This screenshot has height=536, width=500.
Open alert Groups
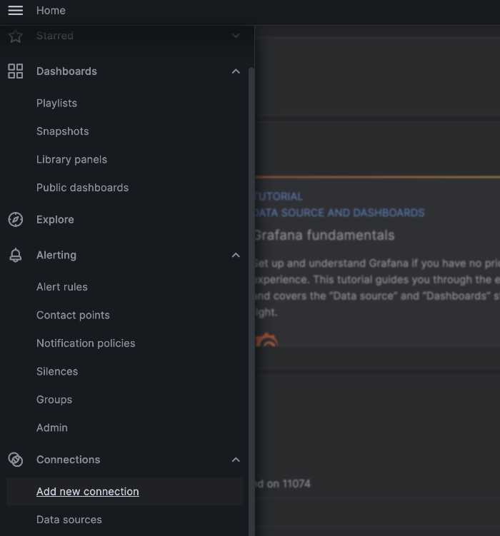54,399
